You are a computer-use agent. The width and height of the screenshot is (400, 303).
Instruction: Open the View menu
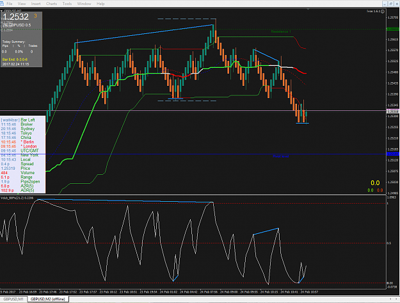22,4
